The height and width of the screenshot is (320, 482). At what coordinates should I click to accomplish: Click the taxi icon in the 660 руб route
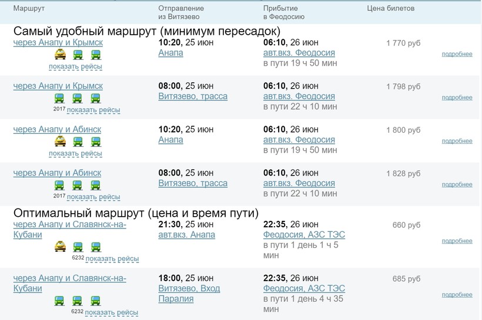coord(60,247)
